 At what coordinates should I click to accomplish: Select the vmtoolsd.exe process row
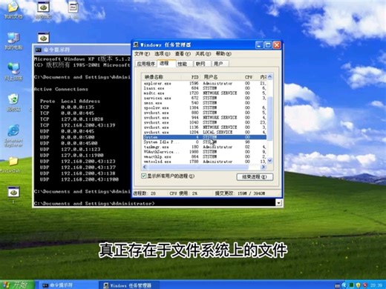(205, 162)
